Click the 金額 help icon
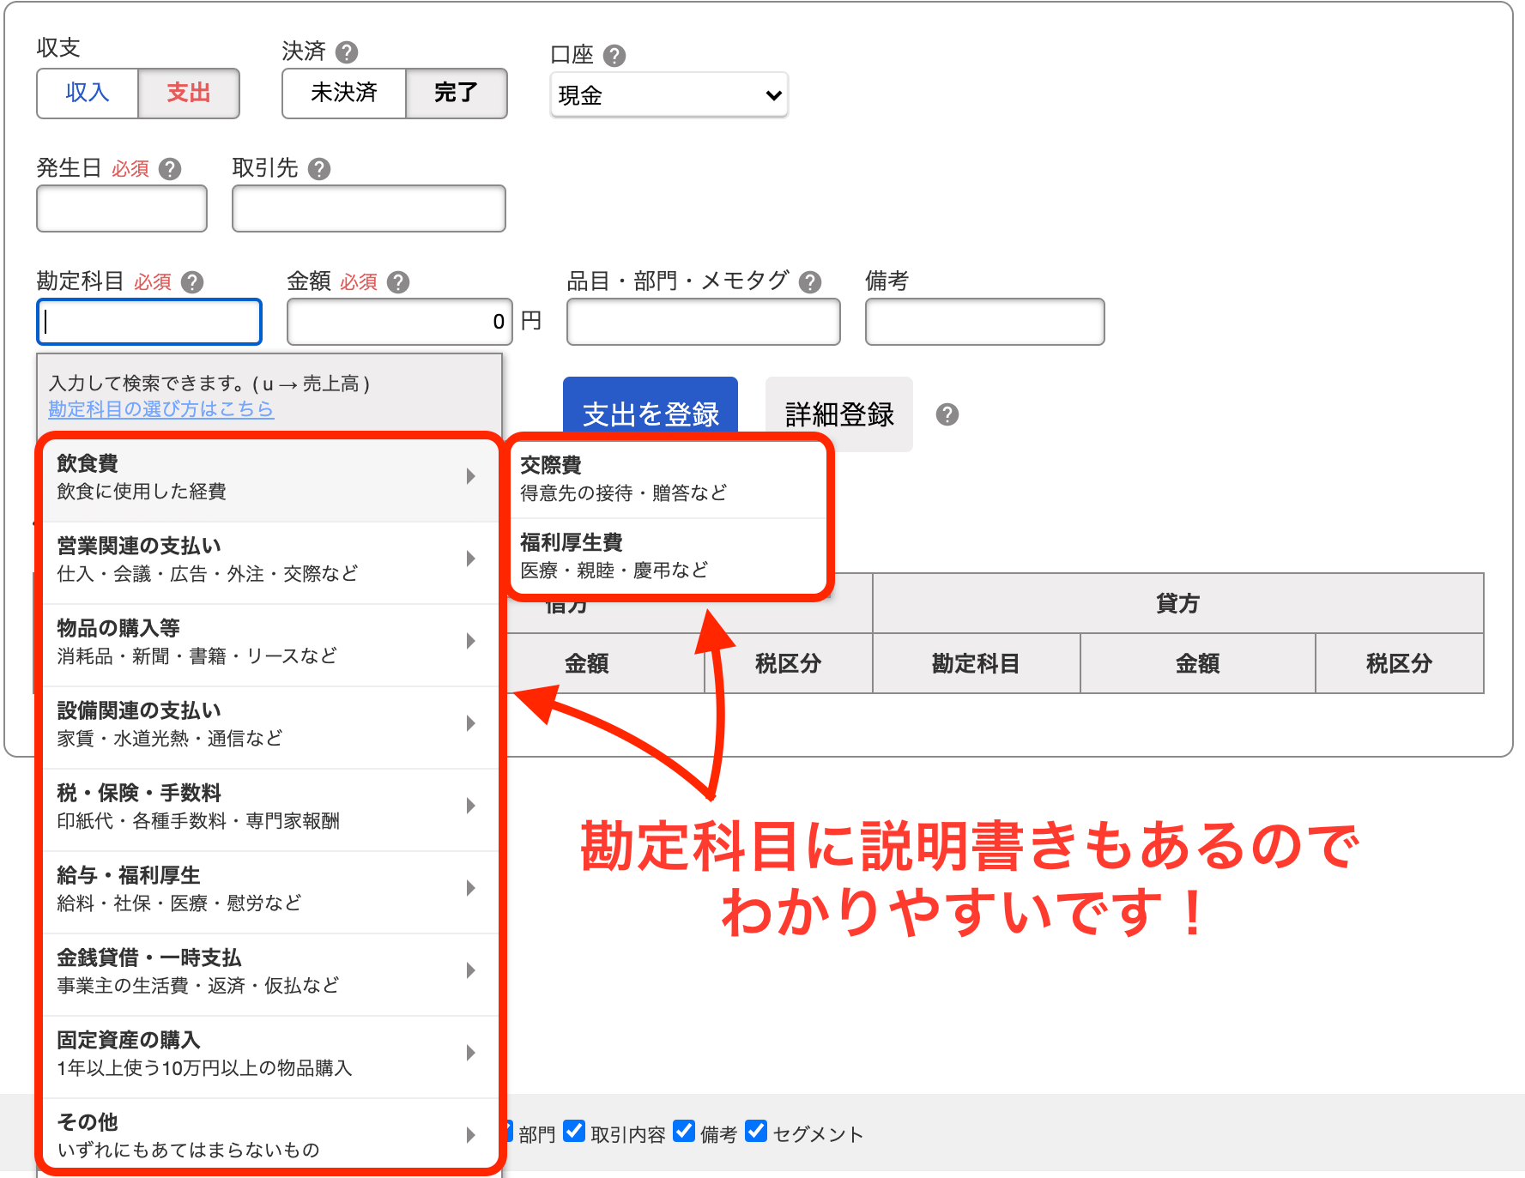1525x1178 pixels. [x=397, y=281]
